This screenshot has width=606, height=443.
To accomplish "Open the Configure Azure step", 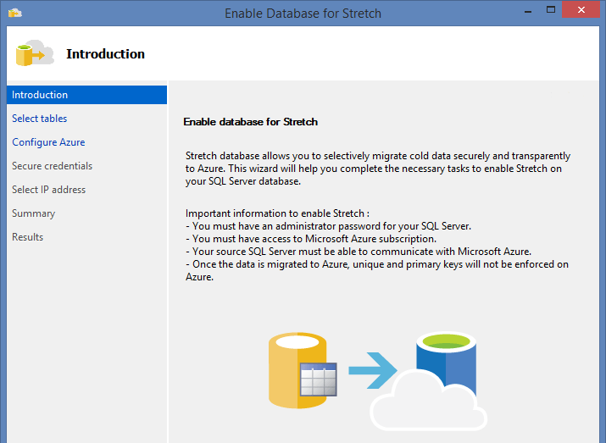I will [x=48, y=142].
